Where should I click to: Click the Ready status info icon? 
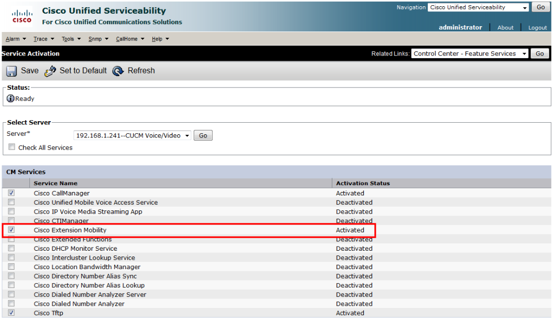coord(11,98)
